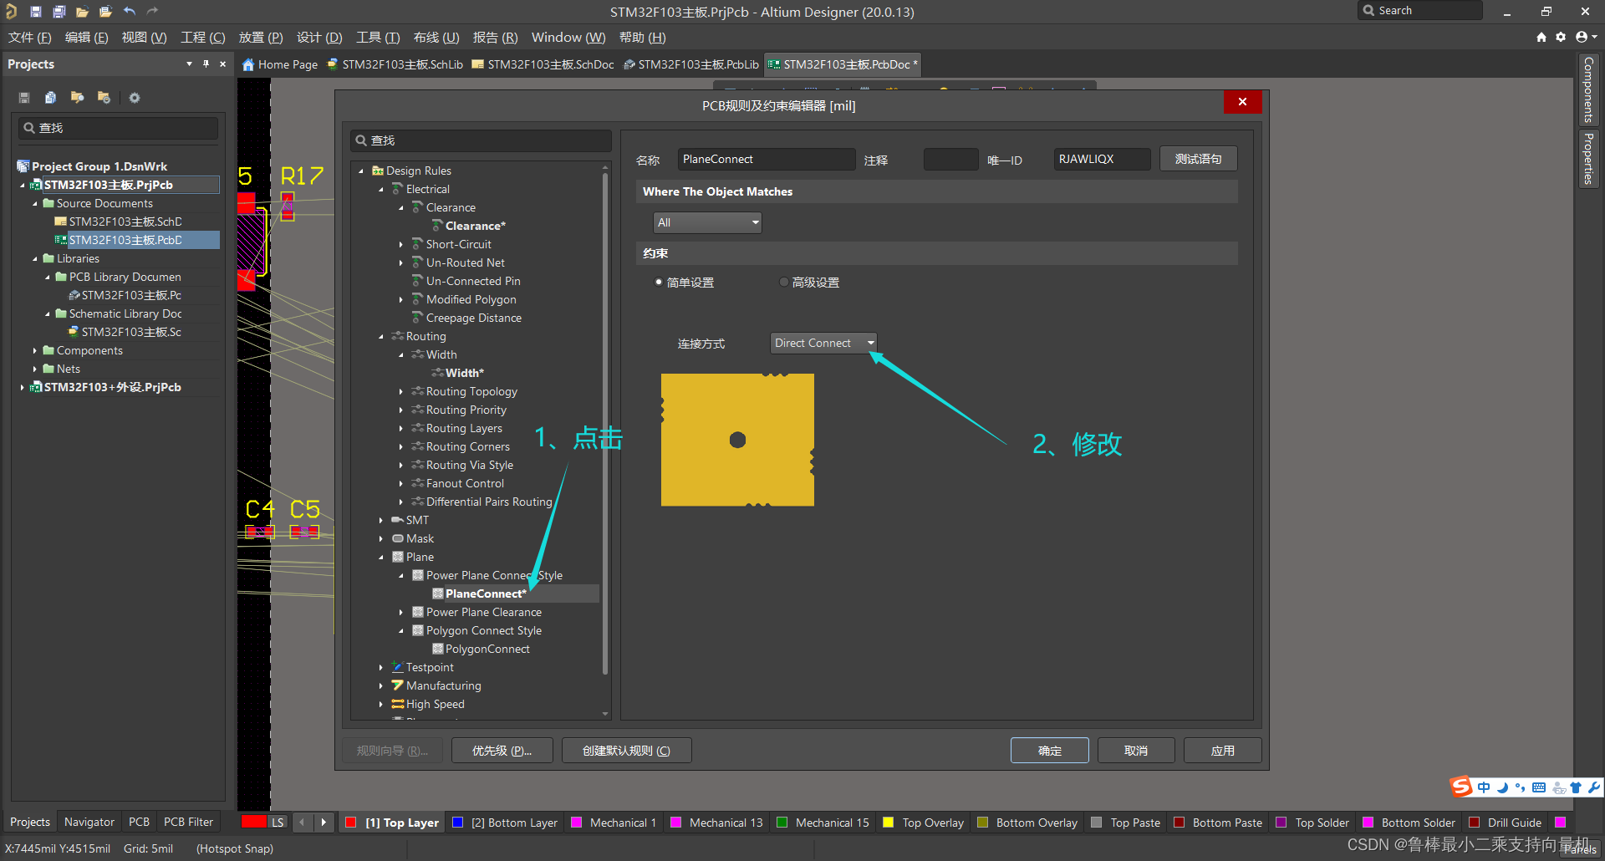1605x861 pixels.
Task: Pin the Projects panel
Action: pos(206,64)
